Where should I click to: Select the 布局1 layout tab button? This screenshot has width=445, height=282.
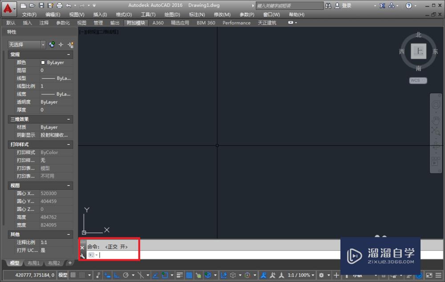(33, 263)
